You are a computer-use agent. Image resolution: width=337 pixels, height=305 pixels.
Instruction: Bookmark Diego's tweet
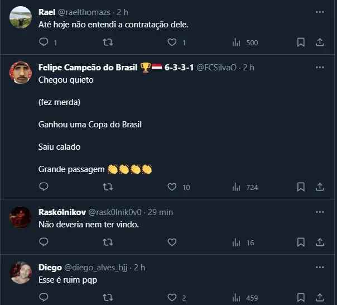301,298
